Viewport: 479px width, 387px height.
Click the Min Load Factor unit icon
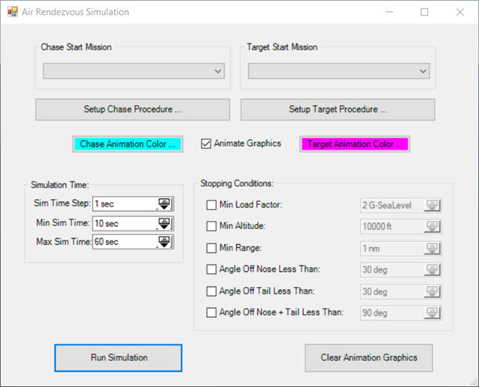pos(433,205)
